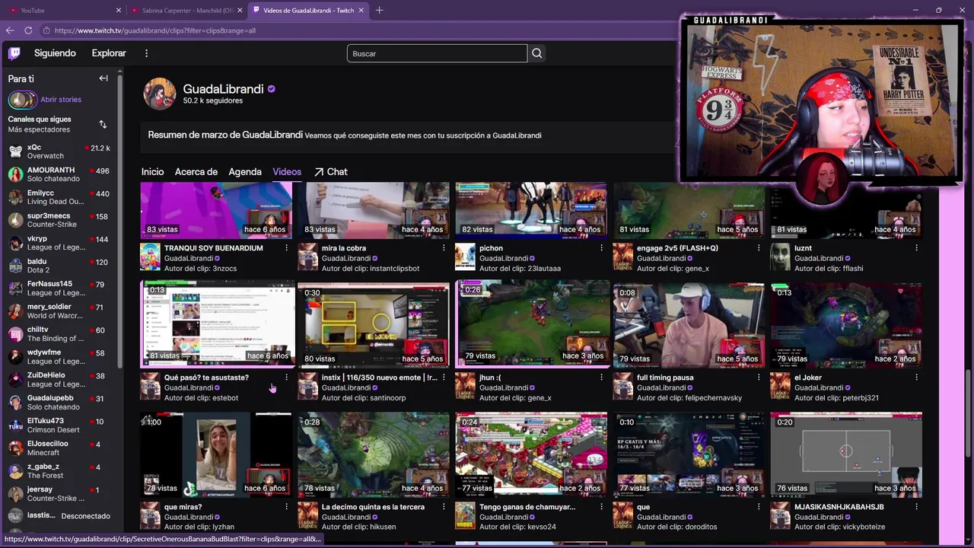Open stories avatar ring in sidebar

click(x=22, y=100)
